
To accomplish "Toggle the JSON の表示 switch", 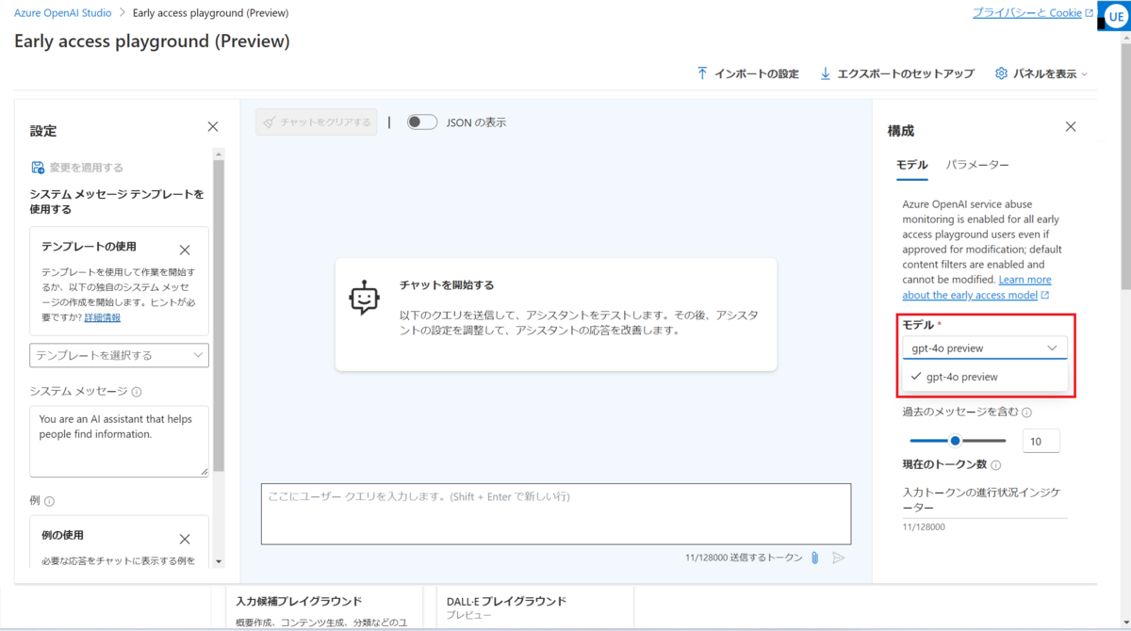I will coord(422,122).
